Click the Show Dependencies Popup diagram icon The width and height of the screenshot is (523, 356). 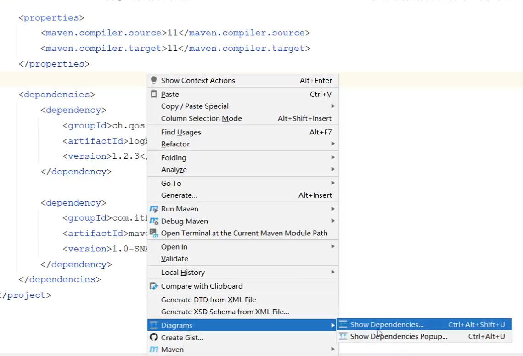[343, 336]
